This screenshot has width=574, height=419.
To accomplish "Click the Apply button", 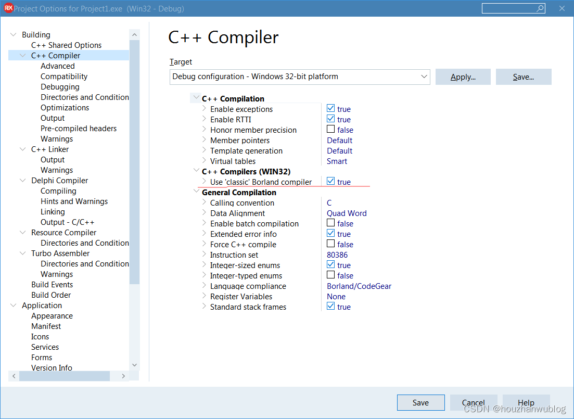I will 463,77.
